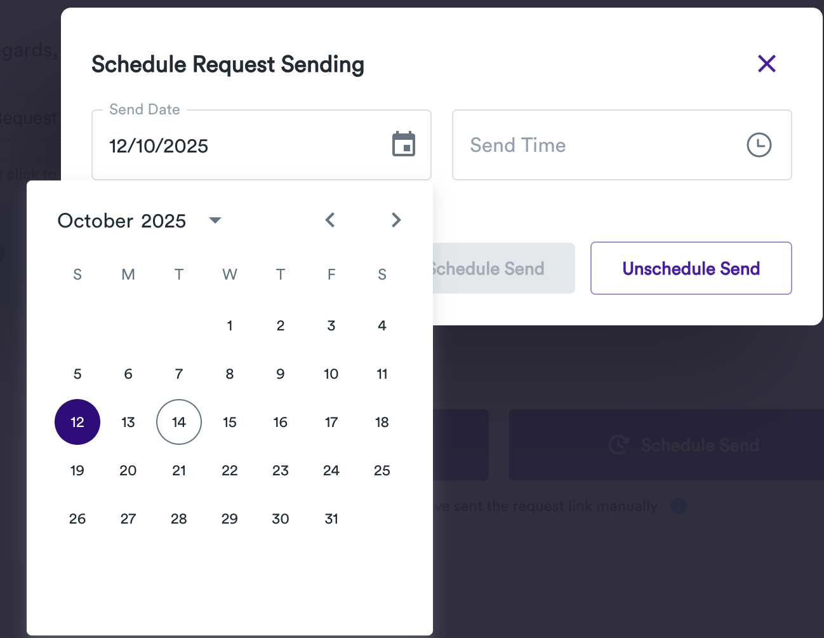824x638 pixels.
Task: Click the Unschedule Send button
Action: tap(691, 268)
